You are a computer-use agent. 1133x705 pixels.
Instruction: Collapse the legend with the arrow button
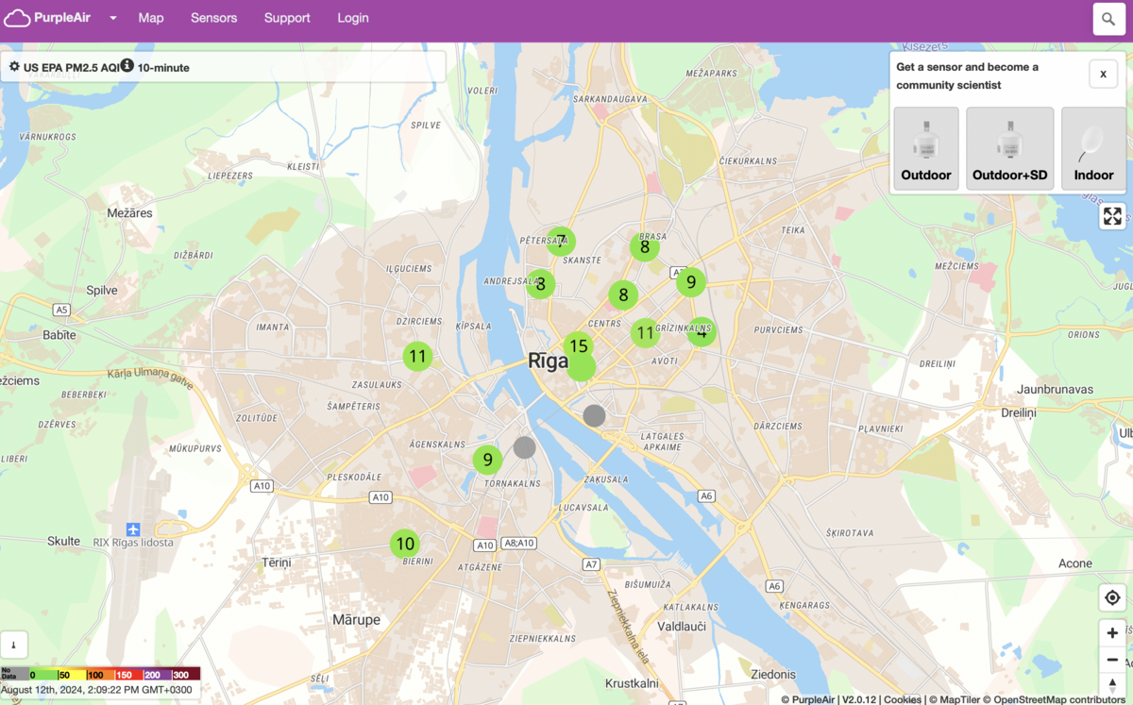14,645
